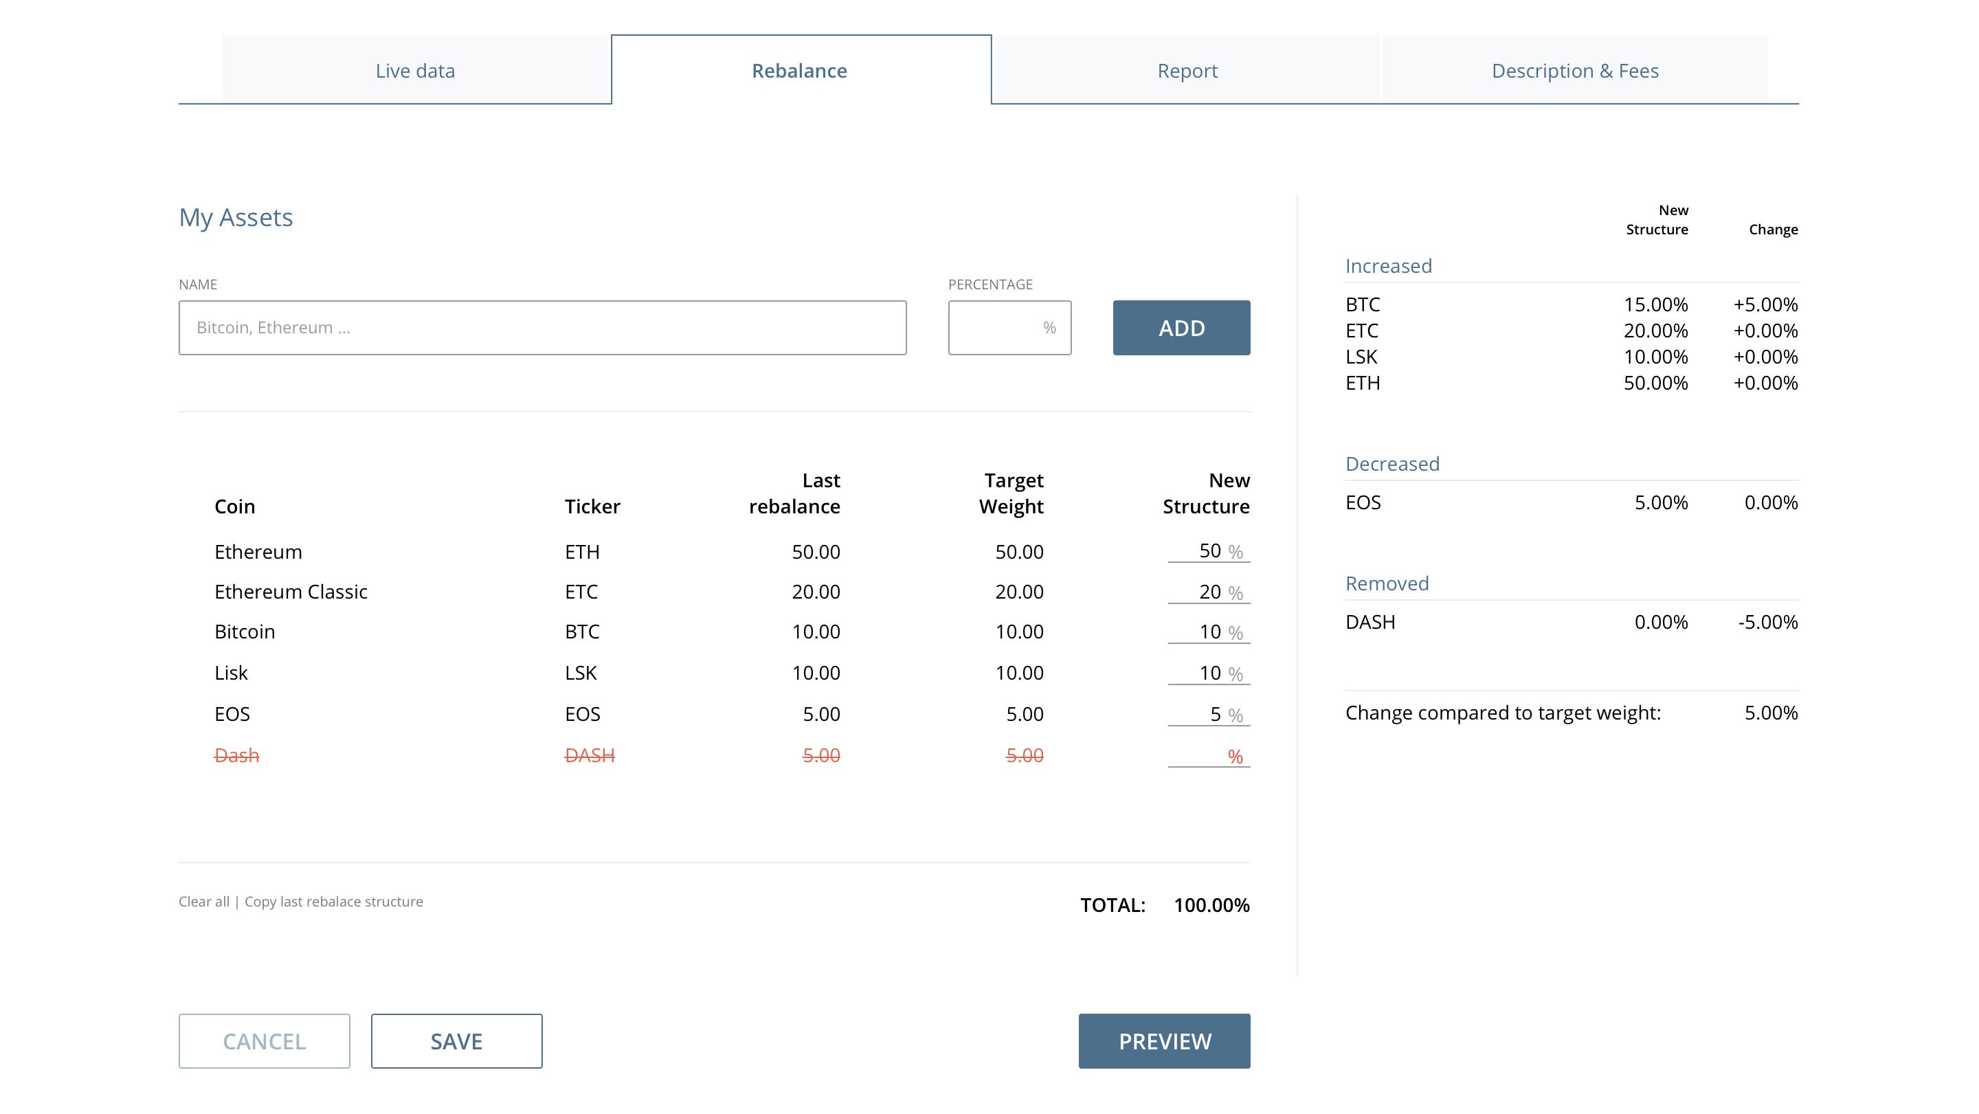Open the Report tab

click(1187, 71)
